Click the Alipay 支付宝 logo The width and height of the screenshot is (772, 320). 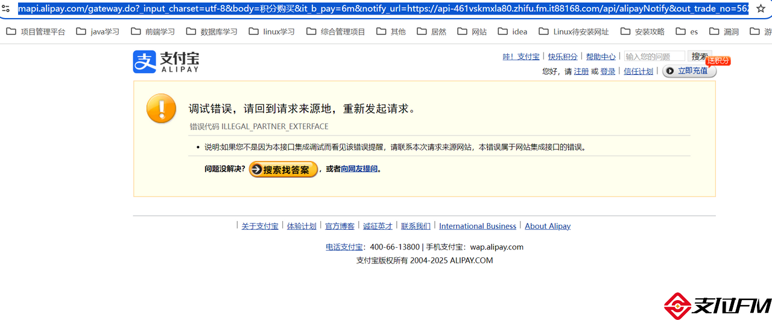tap(166, 61)
